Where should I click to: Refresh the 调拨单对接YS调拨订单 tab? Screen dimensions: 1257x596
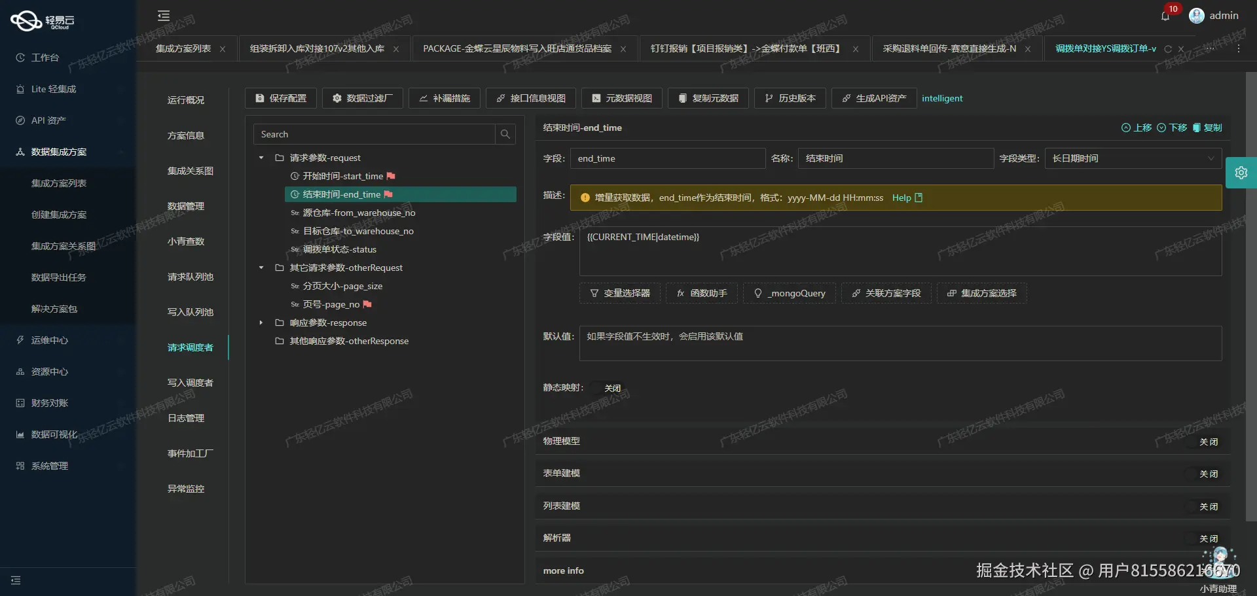[1168, 49]
